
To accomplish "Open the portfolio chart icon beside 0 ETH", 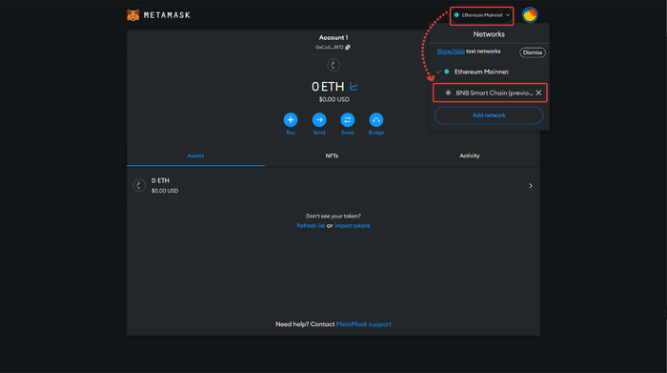I will (x=354, y=87).
